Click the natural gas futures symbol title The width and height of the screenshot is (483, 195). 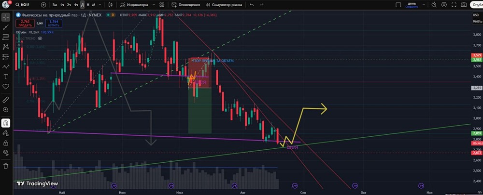61,14
